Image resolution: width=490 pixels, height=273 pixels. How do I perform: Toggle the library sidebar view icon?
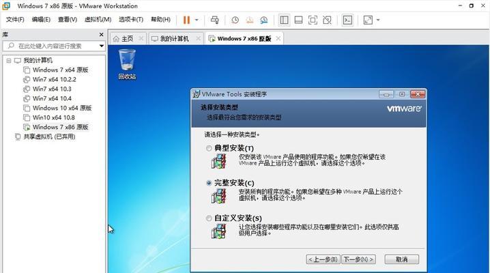tap(284, 20)
